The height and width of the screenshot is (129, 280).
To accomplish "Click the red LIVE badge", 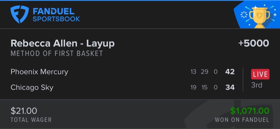I will pyautogui.click(x=260, y=74).
